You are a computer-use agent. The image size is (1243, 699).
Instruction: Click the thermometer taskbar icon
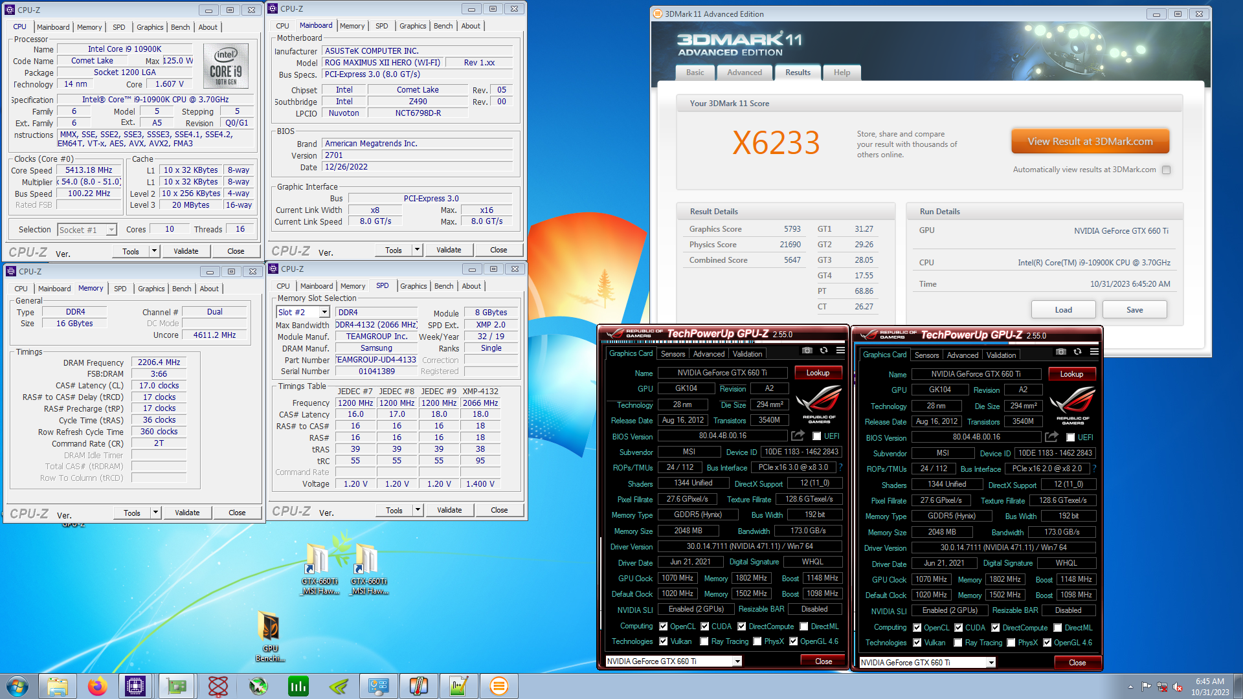[419, 686]
